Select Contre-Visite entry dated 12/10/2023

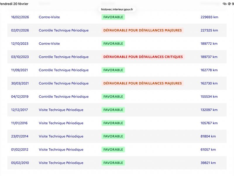click(49, 43)
